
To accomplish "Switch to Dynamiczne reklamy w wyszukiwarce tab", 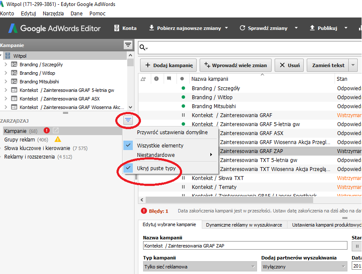I will pyautogui.click(x=244, y=225).
